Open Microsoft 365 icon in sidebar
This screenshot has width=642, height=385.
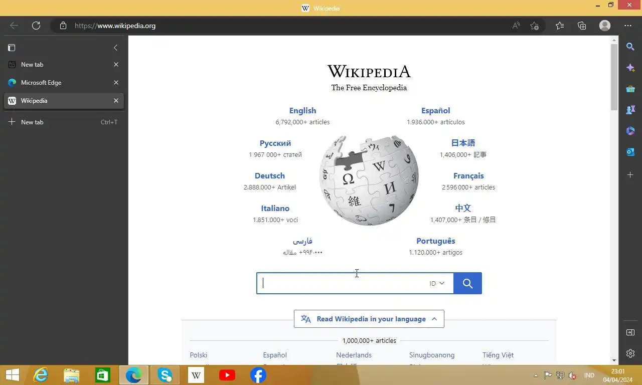click(x=630, y=131)
